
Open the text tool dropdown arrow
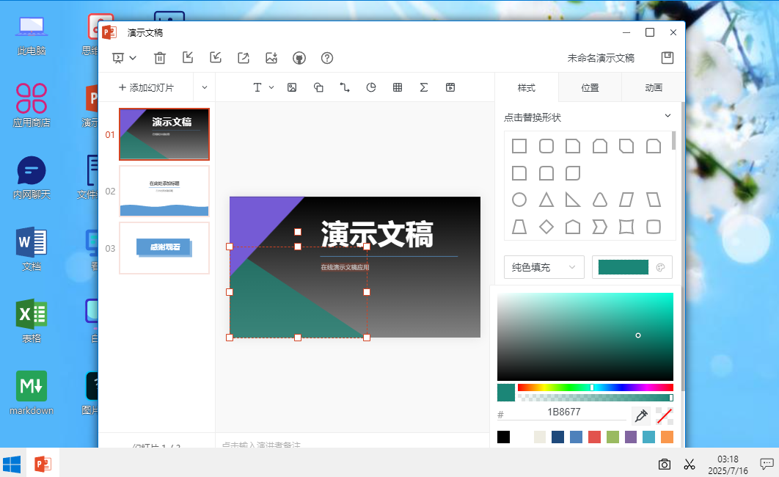tap(271, 87)
